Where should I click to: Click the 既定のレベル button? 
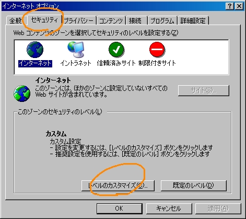(x=193, y=186)
